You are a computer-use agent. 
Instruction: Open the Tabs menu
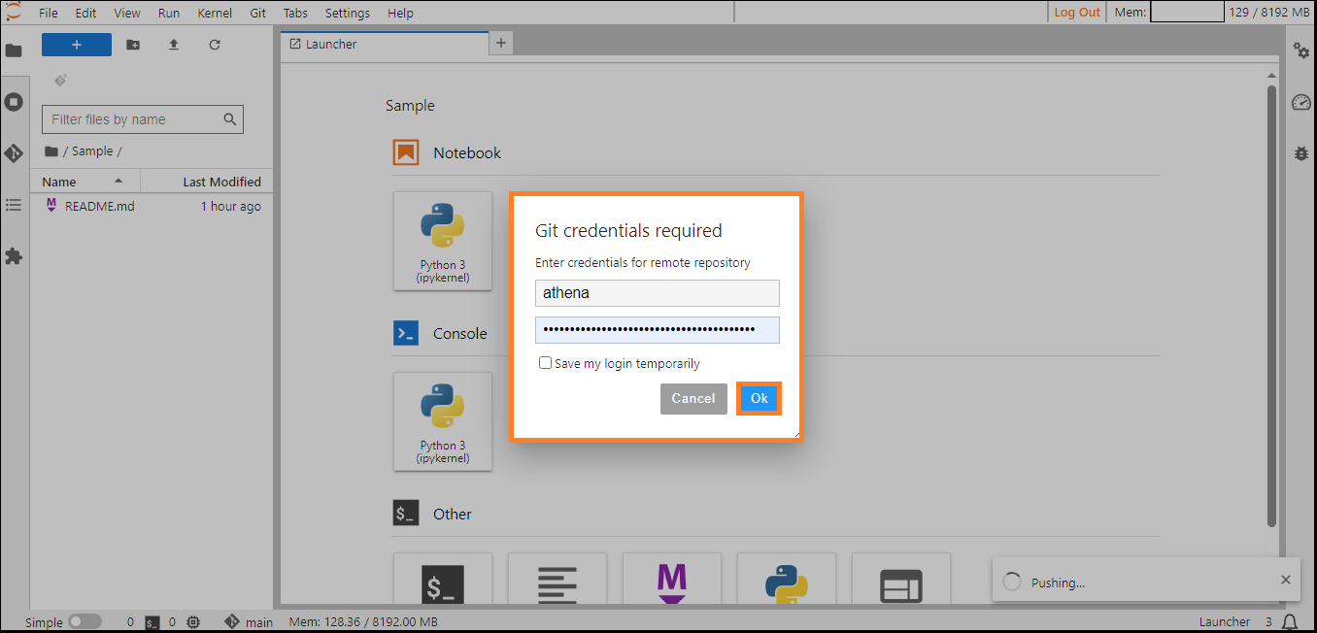296,13
